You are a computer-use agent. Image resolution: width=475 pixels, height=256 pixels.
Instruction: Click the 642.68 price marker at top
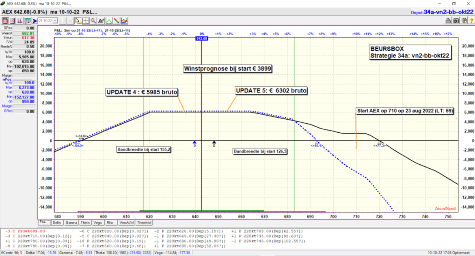(x=202, y=39)
